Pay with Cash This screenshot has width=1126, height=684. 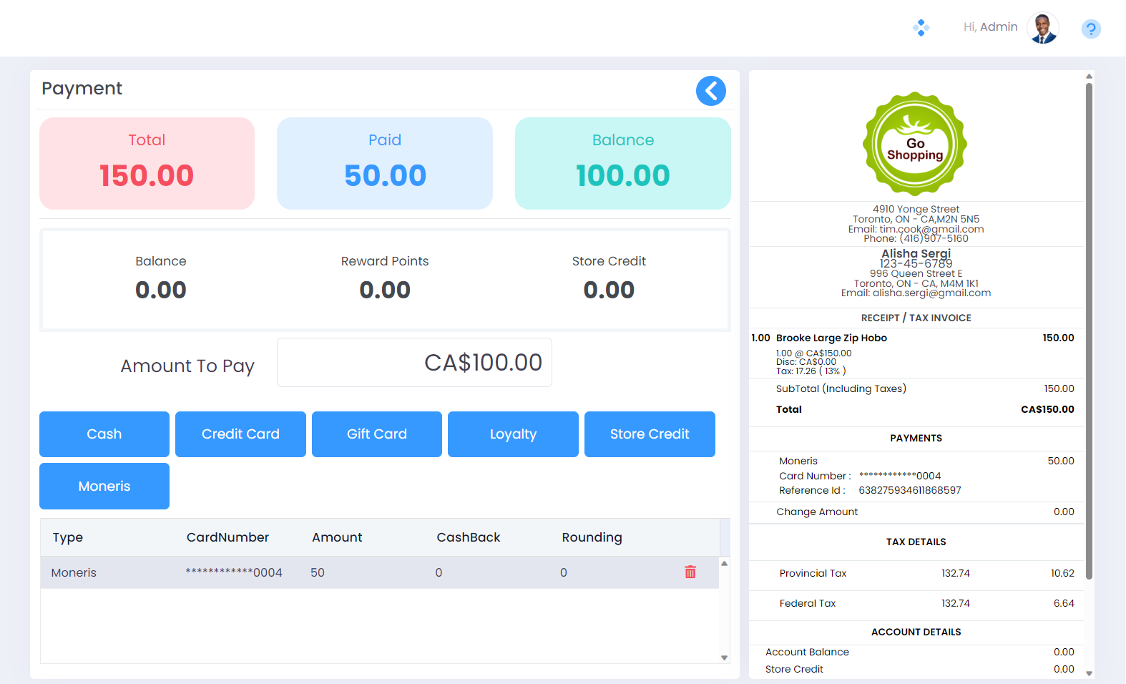coord(104,434)
